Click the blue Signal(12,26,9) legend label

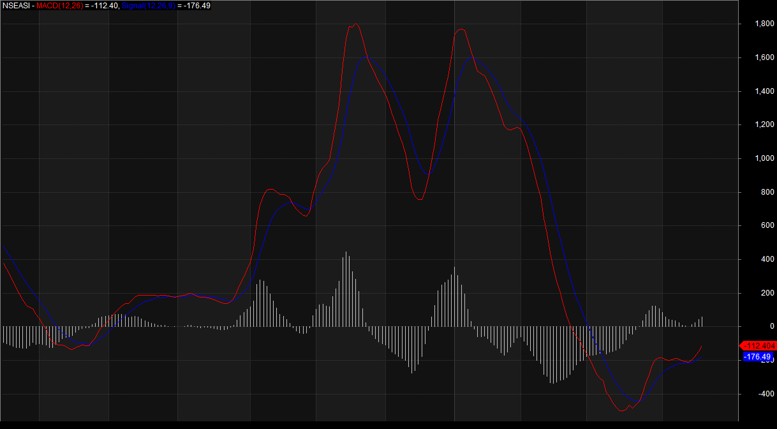pyautogui.click(x=147, y=6)
